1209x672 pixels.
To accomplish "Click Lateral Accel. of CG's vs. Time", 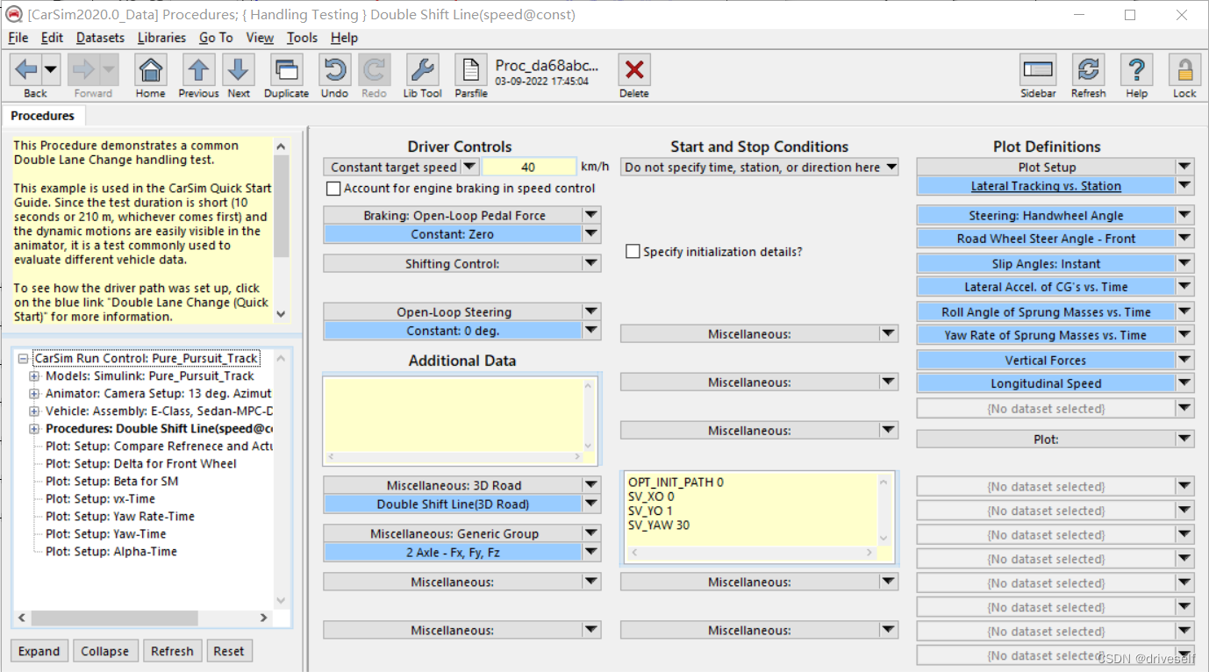I will click(1046, 287).
